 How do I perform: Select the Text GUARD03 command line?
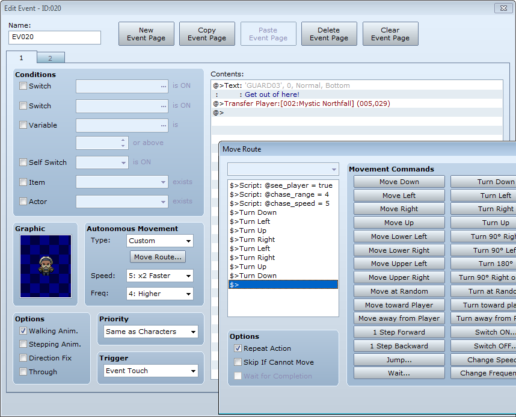(x=357, y=85)
